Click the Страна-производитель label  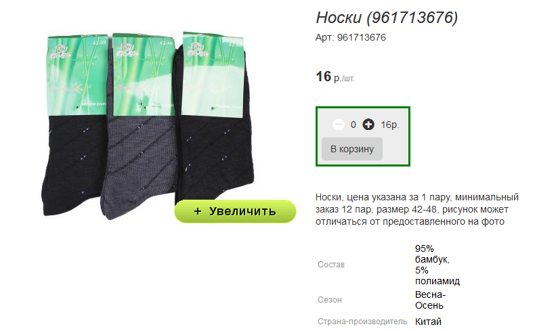click(x=362, y=322)
